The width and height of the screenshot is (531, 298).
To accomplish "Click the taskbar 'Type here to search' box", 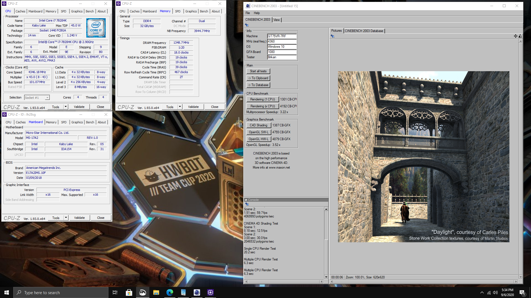I will tap(61, 292).
